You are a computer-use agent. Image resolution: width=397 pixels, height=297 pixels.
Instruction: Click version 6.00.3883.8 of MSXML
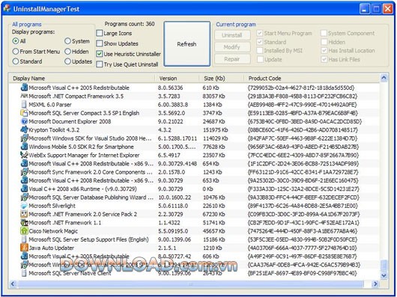(x=173, y=105)
